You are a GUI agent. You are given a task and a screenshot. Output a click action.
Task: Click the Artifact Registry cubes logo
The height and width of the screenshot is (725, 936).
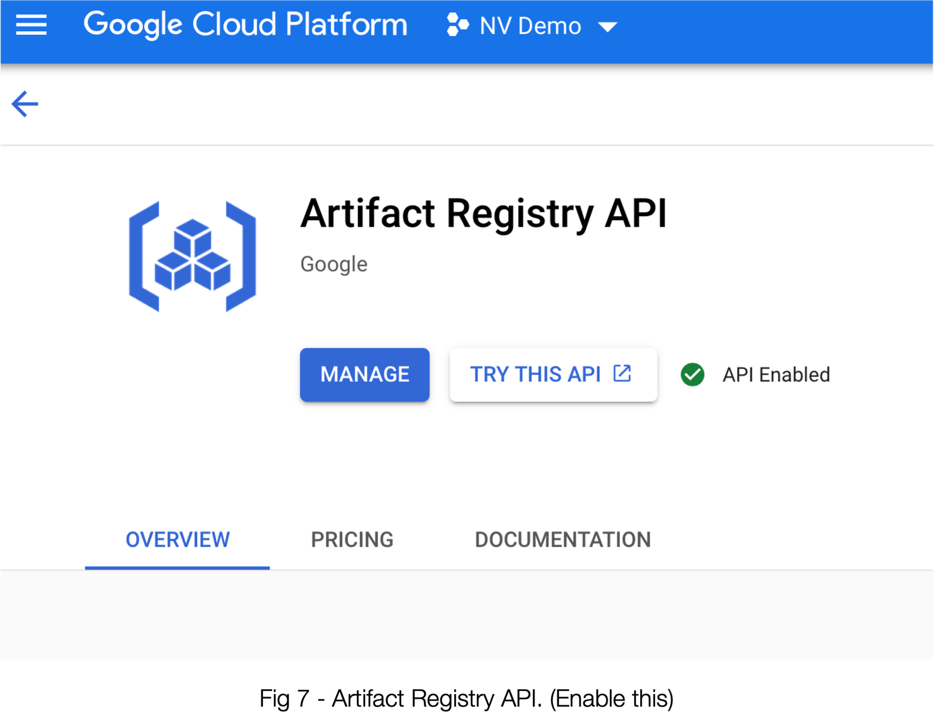(193, 256)
